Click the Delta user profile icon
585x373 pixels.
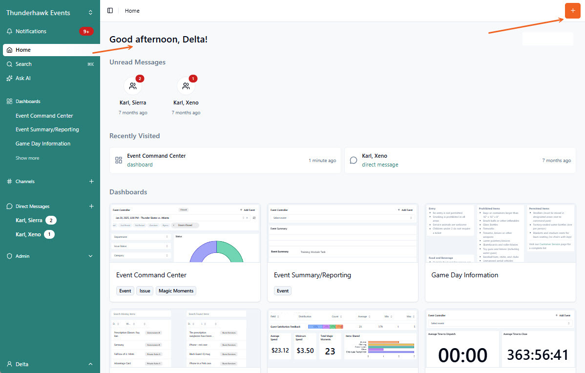click(9, 364)
